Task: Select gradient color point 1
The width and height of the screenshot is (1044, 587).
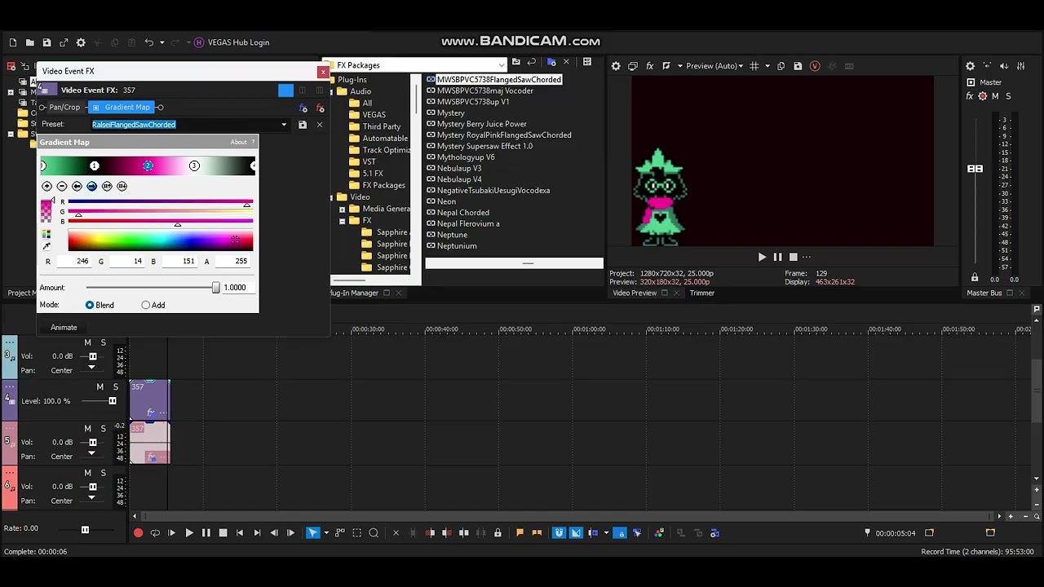Action: [95, 166]
